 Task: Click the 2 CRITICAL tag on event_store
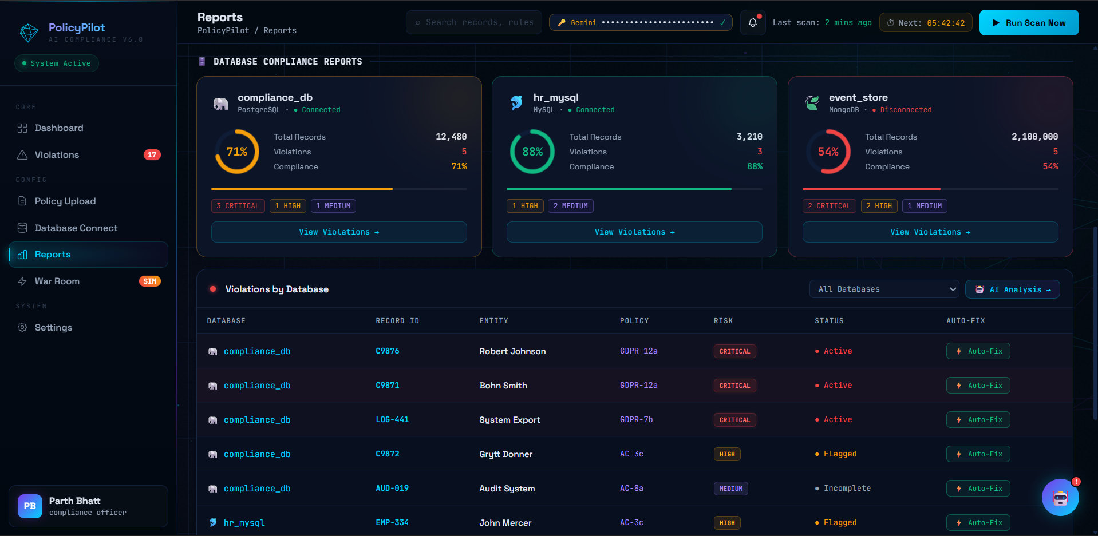pyautogui.click(x=830, y=206)
